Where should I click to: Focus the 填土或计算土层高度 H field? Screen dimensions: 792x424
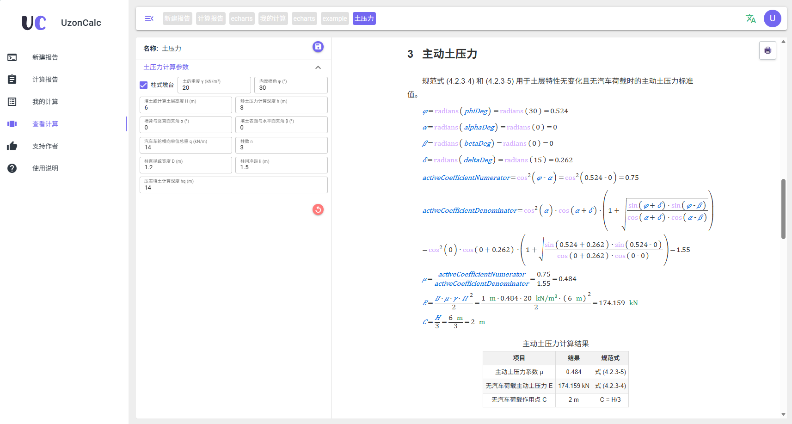point(185,105)
